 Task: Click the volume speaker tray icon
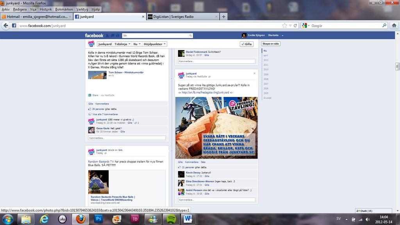pyautogui.click(x=368, y=220)
